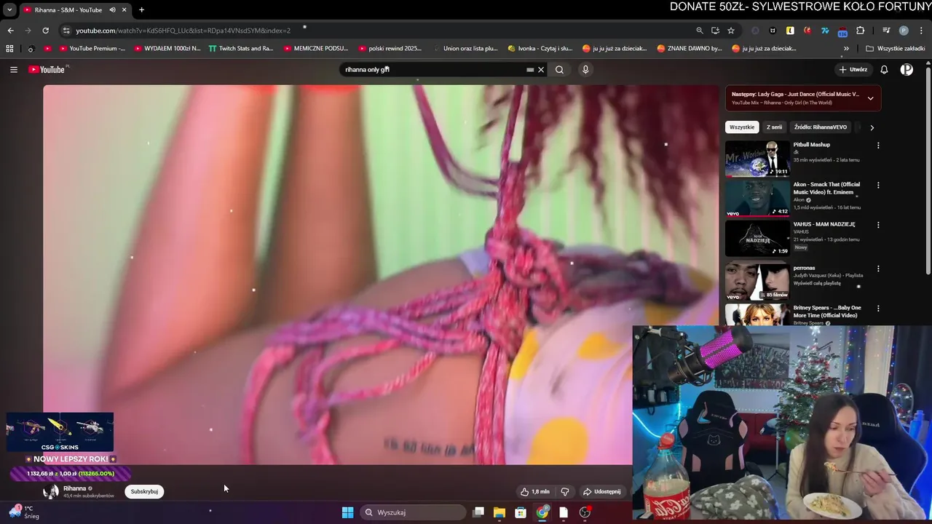932x524 pixels.
Task: Clear the YouTube search box text
Action: tap(541, 70)
